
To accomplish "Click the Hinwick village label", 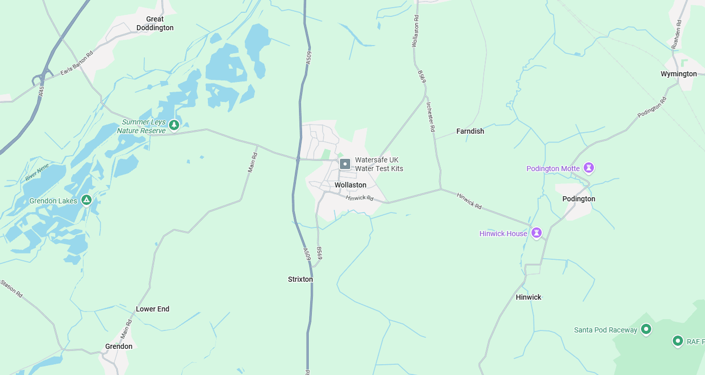I will point(528,297).
